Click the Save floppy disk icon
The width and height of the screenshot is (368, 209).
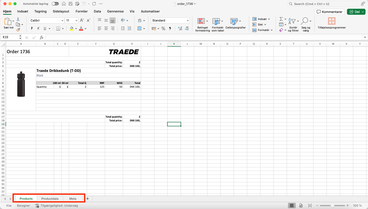[71, 4]
